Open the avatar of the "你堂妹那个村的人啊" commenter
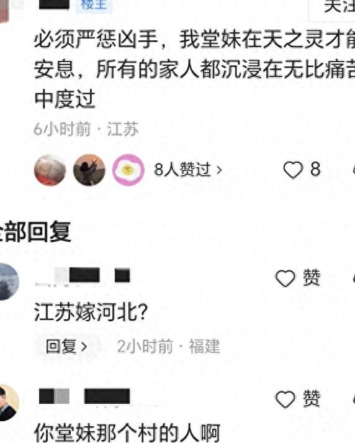 click(9, 403)
